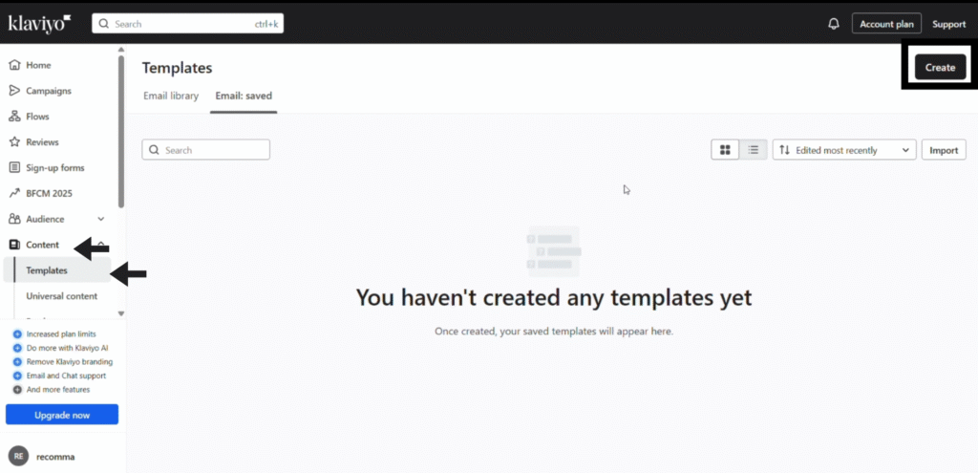Click the templates Search field

pos(206,150)
